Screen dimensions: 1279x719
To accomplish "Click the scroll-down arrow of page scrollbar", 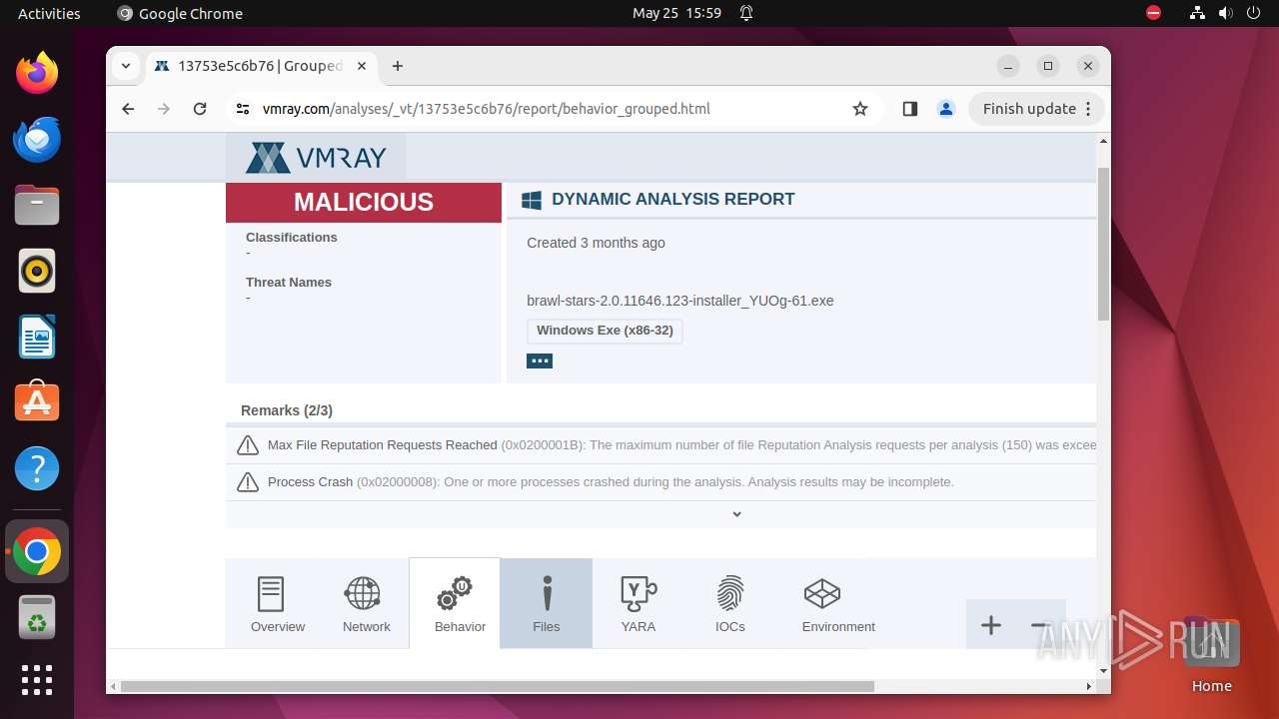I will pos(1103,670).
